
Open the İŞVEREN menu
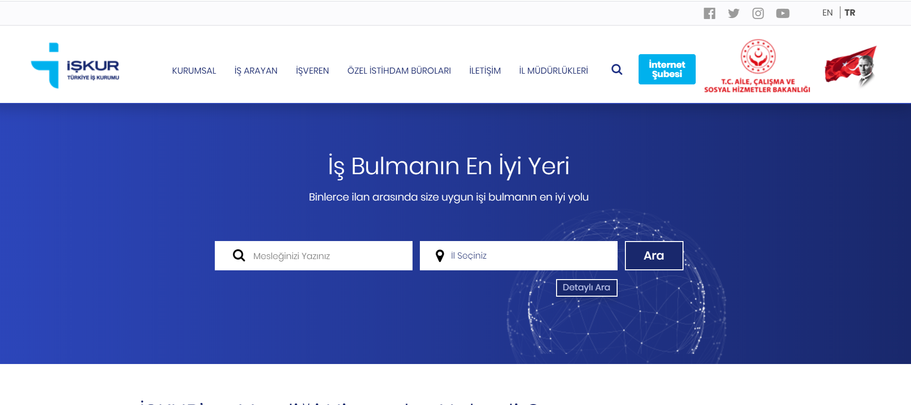coord(312,71)
